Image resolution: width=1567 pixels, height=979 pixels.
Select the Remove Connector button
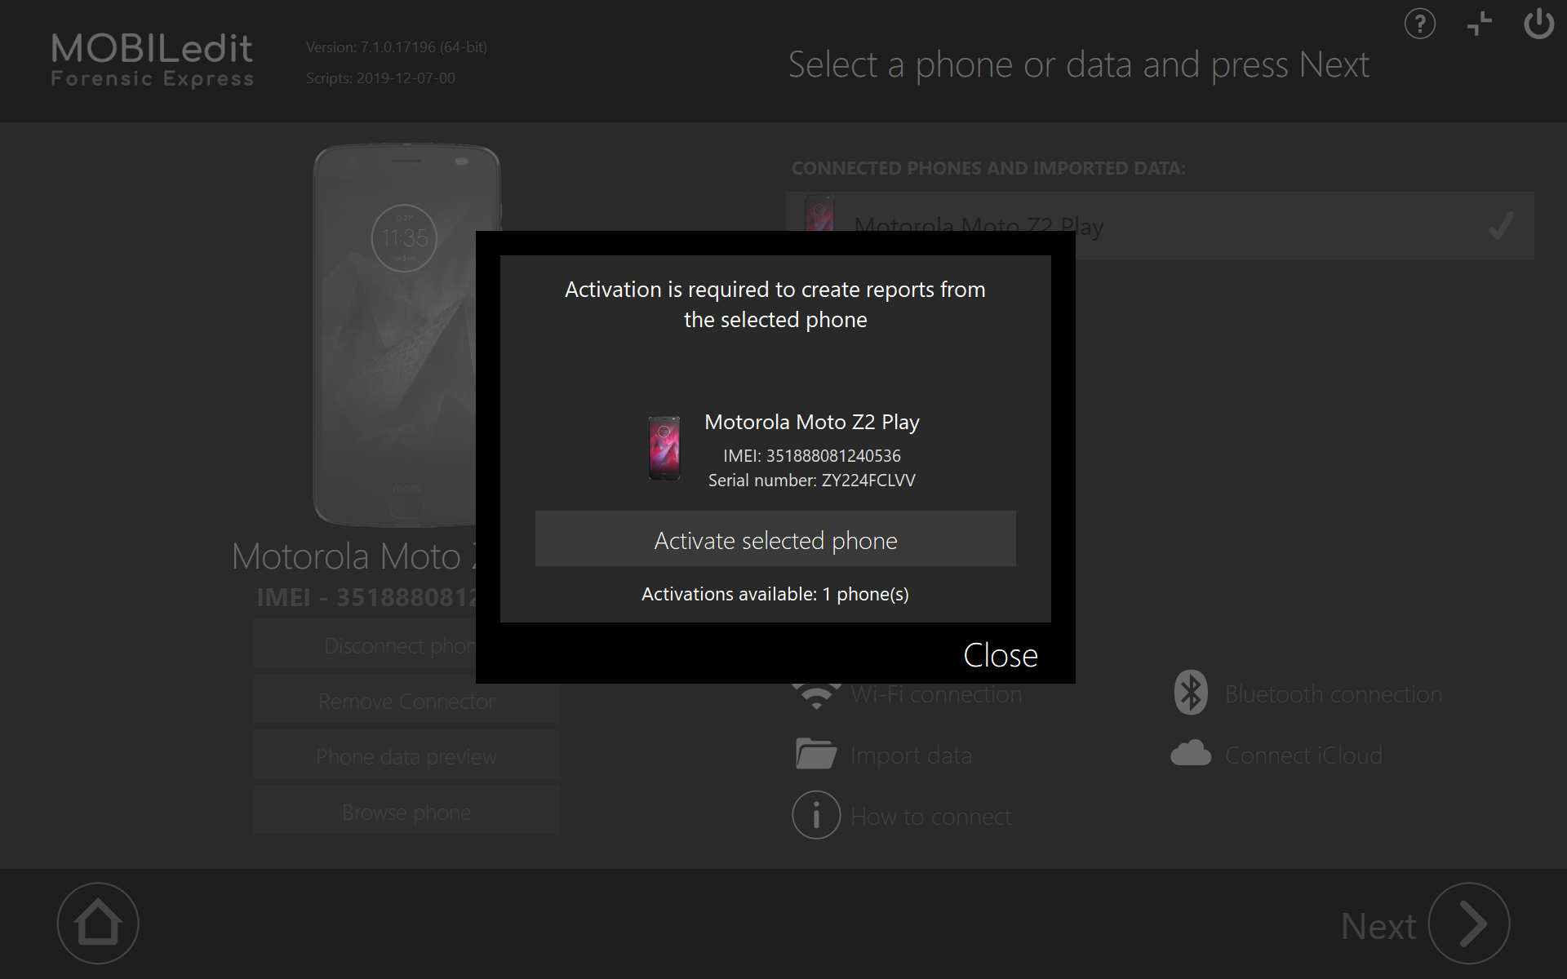tap(406, 701)
